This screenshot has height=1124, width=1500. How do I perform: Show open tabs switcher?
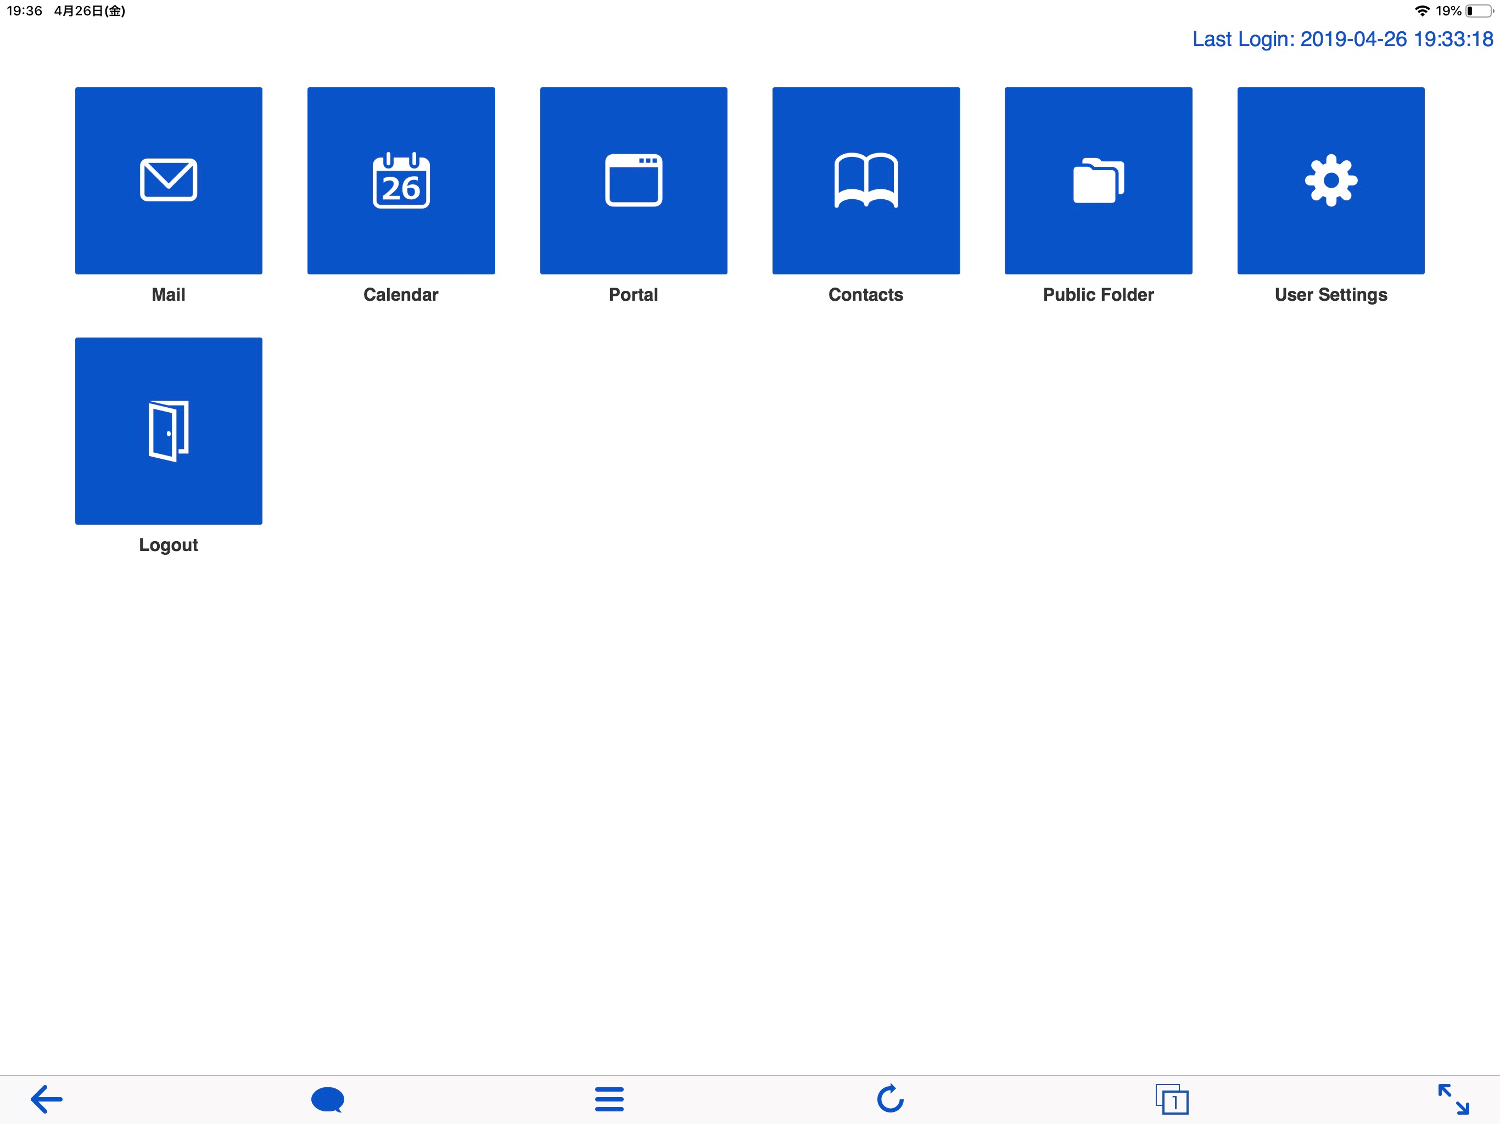pos(1172,1099)
